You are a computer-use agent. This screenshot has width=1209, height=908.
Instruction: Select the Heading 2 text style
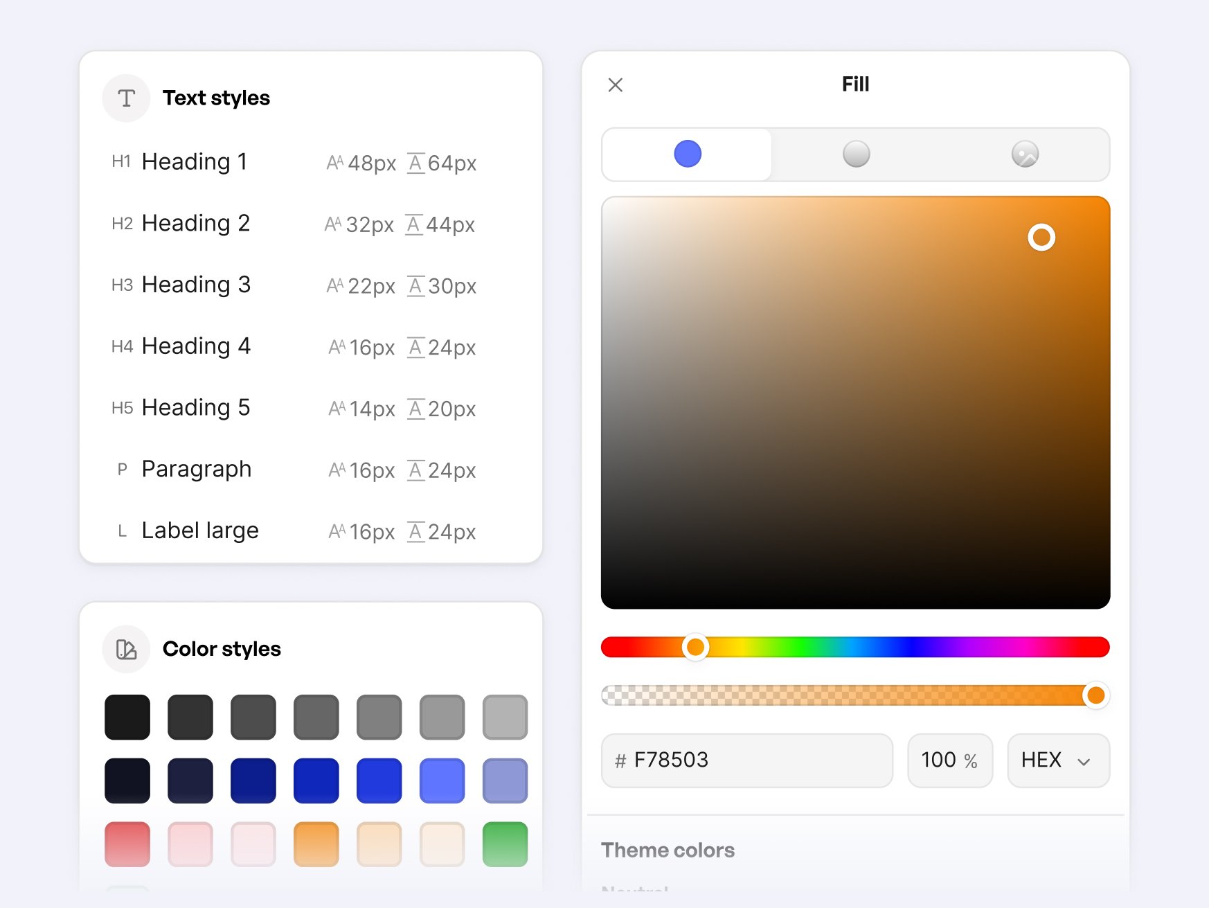[x=196, y=224]
